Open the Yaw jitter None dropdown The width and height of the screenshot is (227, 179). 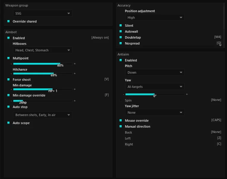pos(155,113)
